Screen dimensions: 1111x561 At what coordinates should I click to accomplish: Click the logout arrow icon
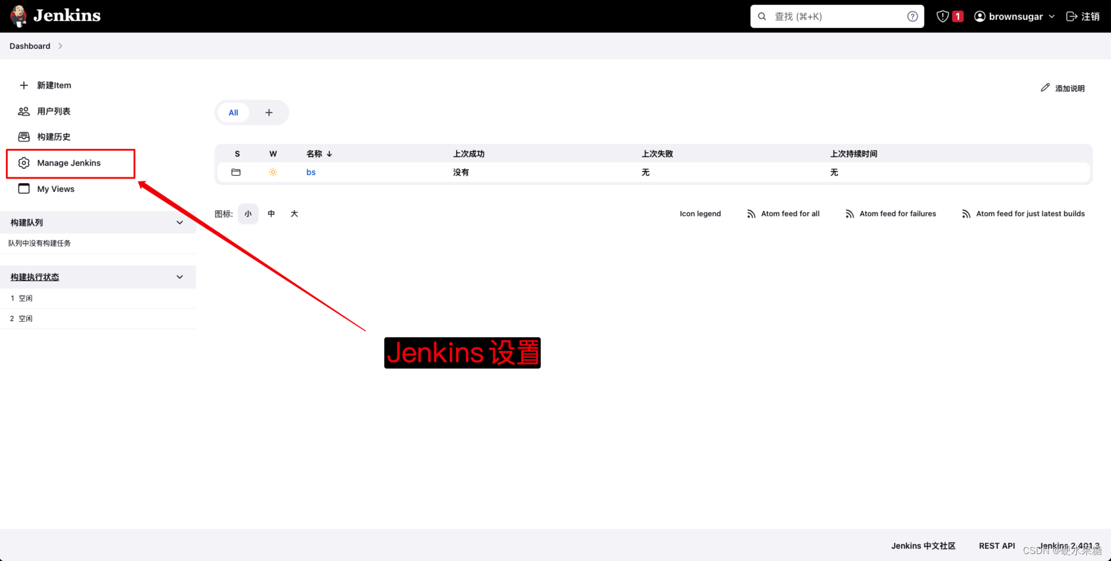coord(1072,16)
